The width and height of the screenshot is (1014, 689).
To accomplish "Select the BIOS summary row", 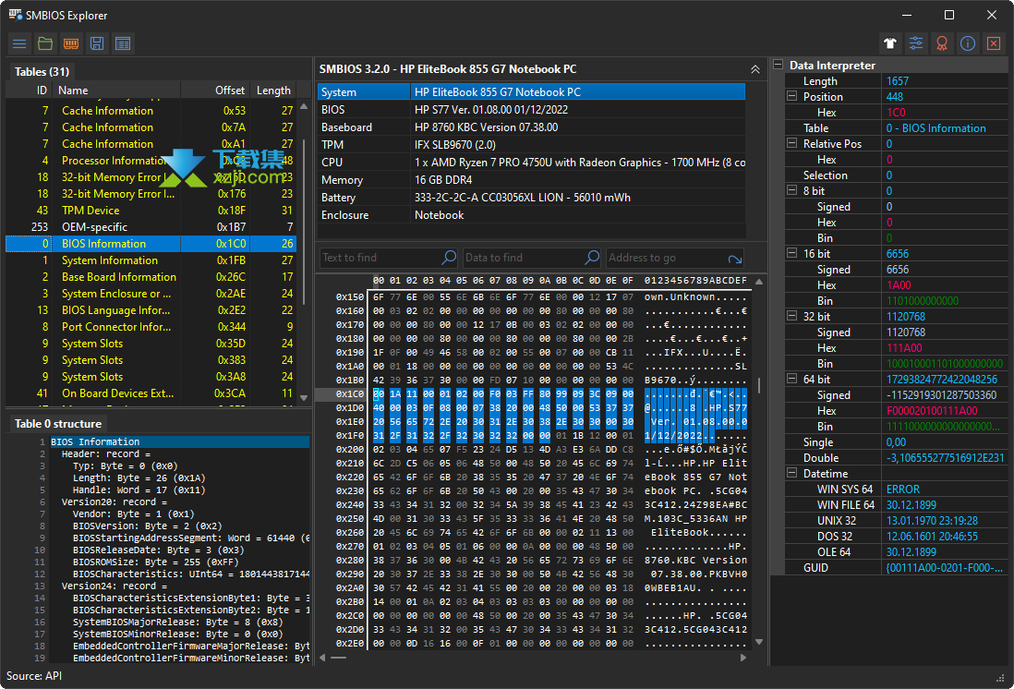I will (x=531, y=109).
